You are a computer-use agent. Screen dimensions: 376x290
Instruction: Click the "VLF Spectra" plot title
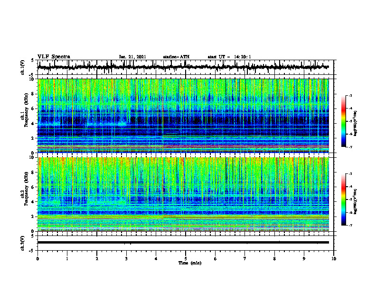[x=54, y=57]
